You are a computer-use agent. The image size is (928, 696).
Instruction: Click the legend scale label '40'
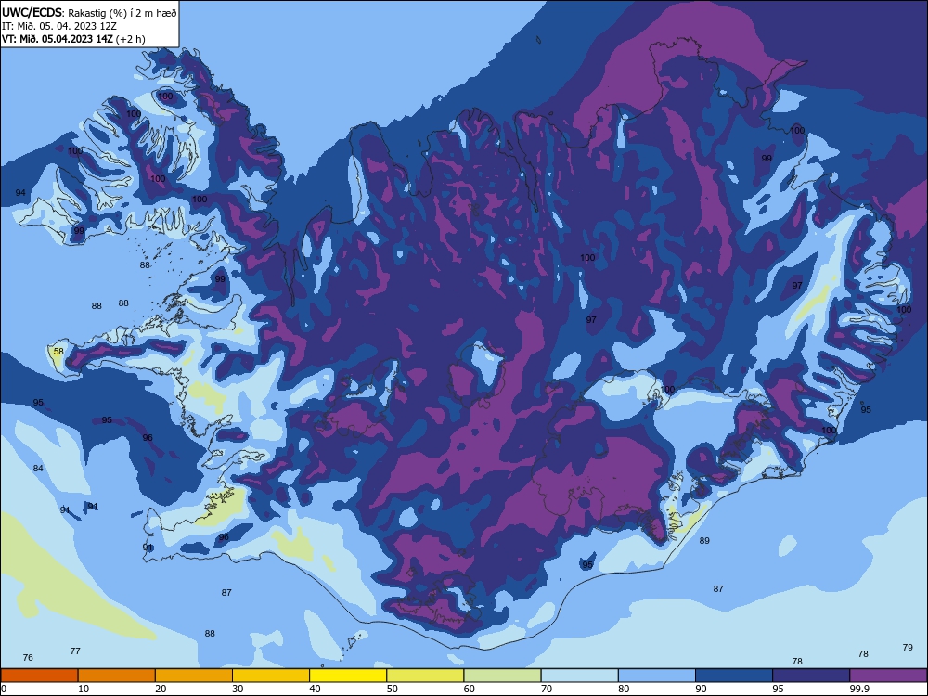tap(315, 689)
